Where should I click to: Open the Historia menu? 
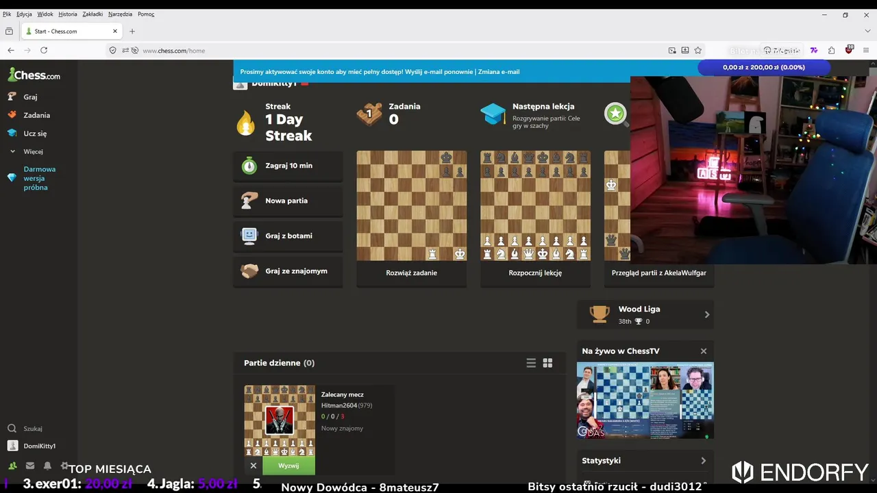68,14
